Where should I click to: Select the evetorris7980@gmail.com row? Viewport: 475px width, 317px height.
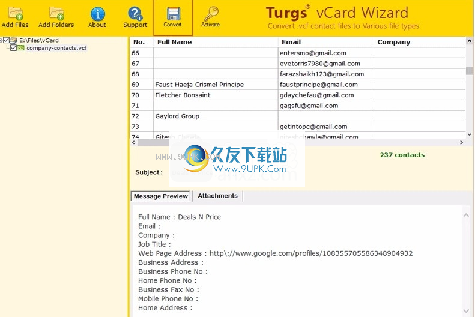click(298, 64)
